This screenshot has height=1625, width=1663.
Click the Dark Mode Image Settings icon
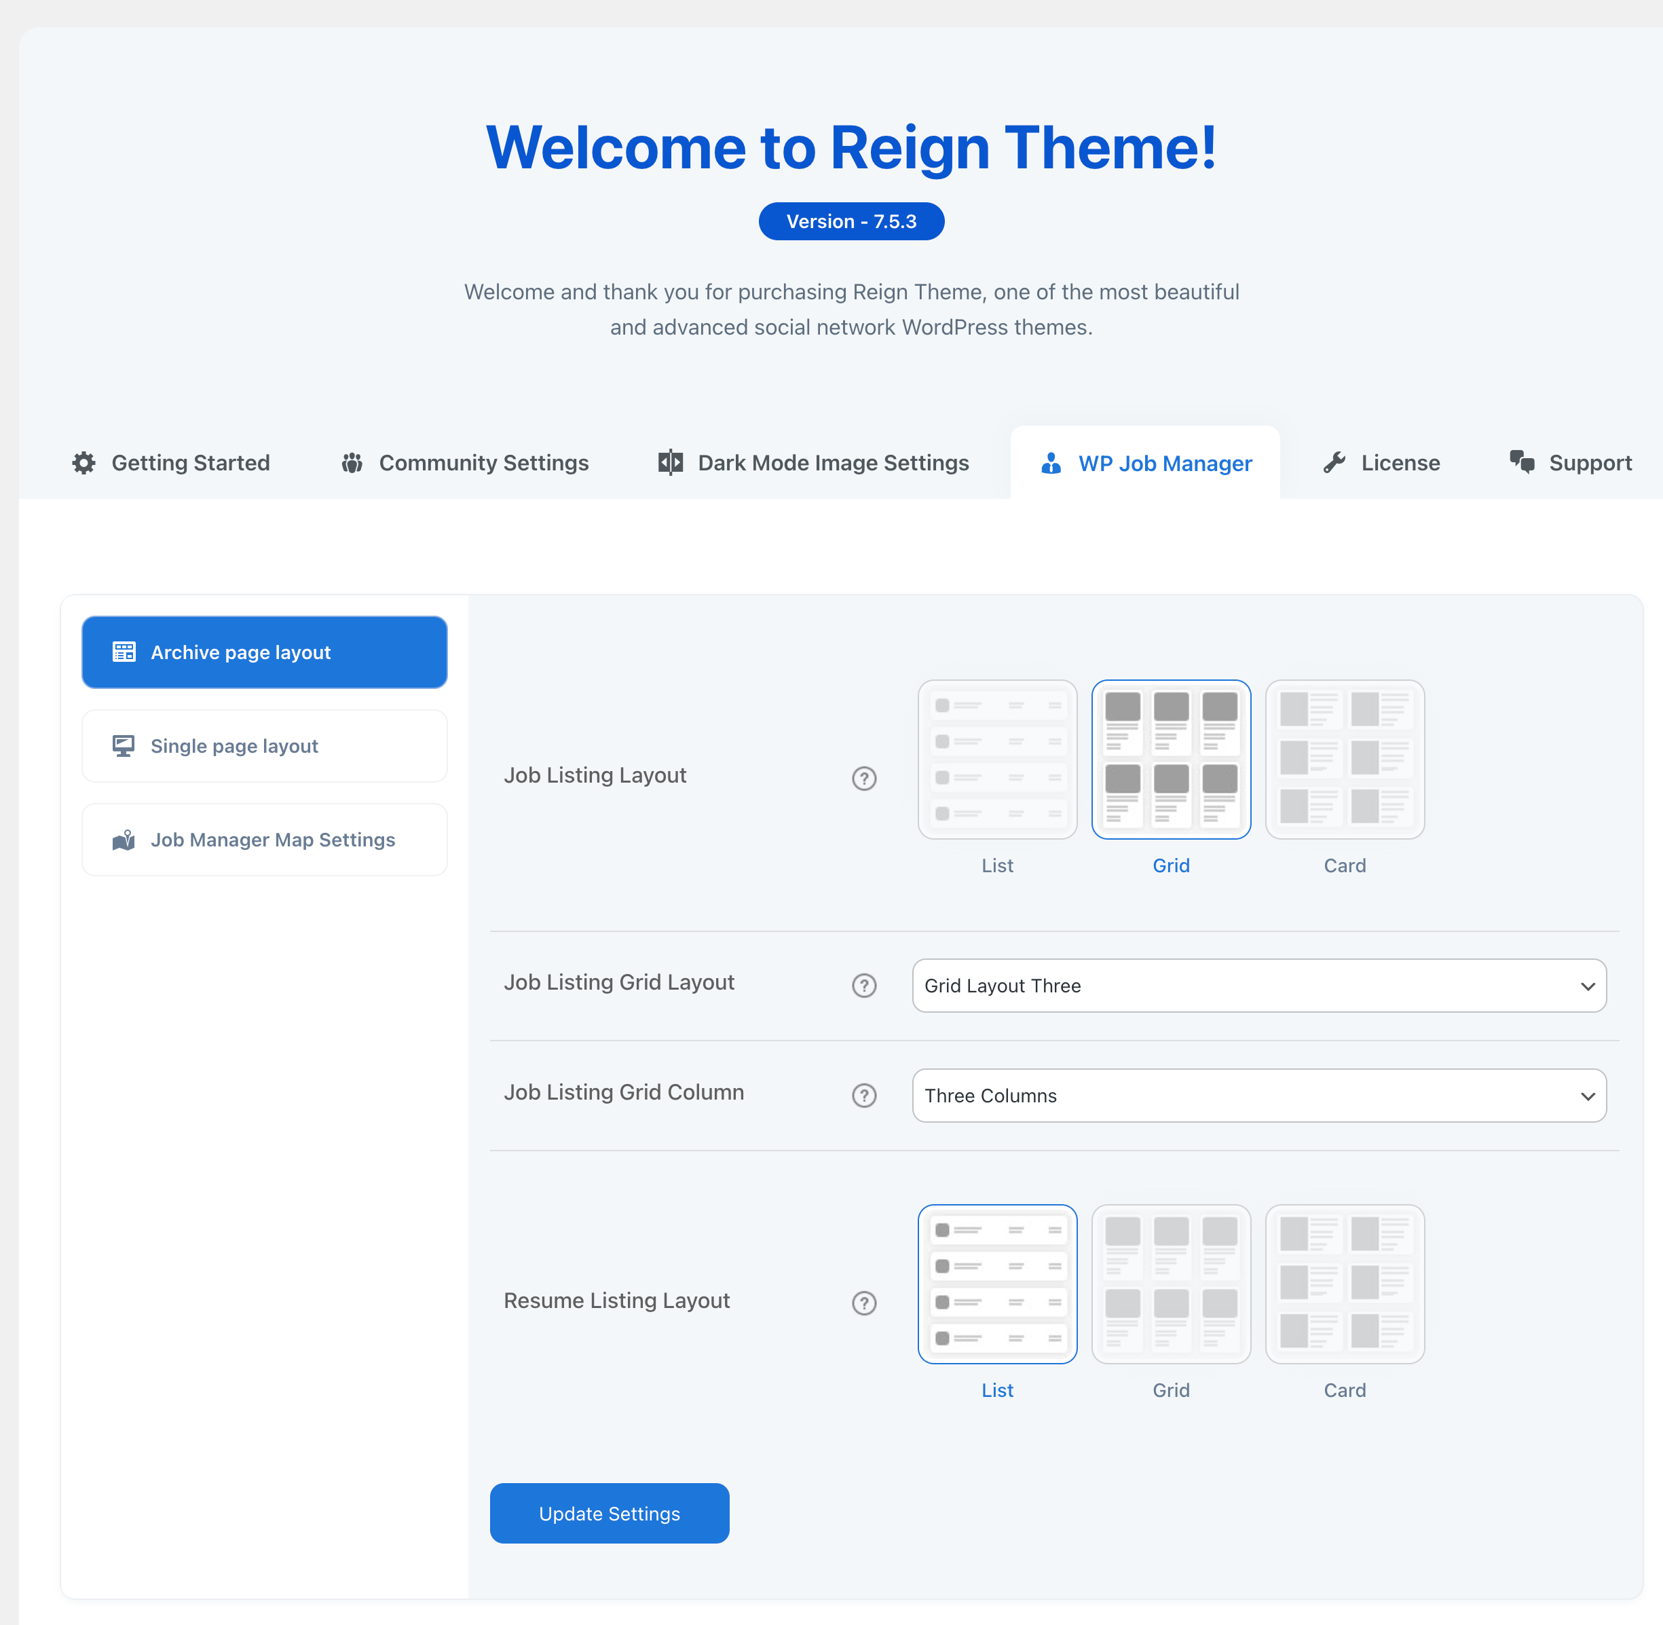[x=670, y=462]
